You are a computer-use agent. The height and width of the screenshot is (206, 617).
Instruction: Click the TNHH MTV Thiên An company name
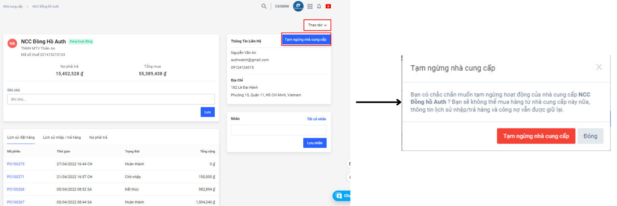coord(38,48)
